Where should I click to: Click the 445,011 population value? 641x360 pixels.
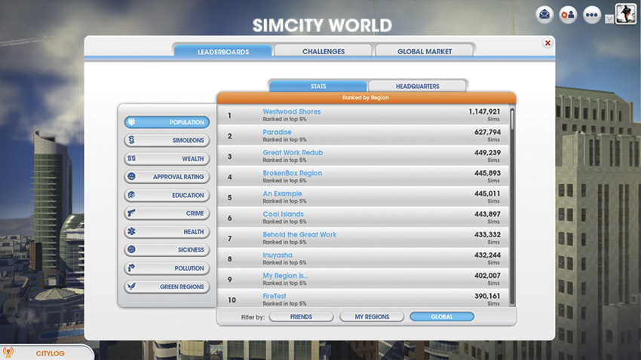[487, 194]
